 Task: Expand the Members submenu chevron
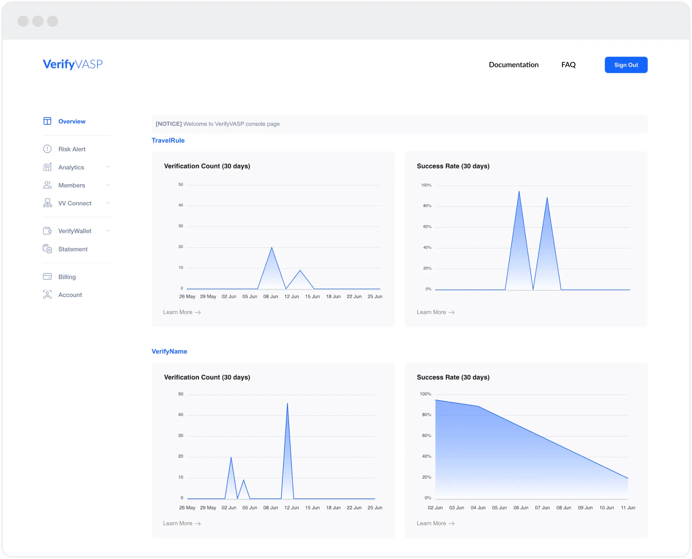(108, 185)
